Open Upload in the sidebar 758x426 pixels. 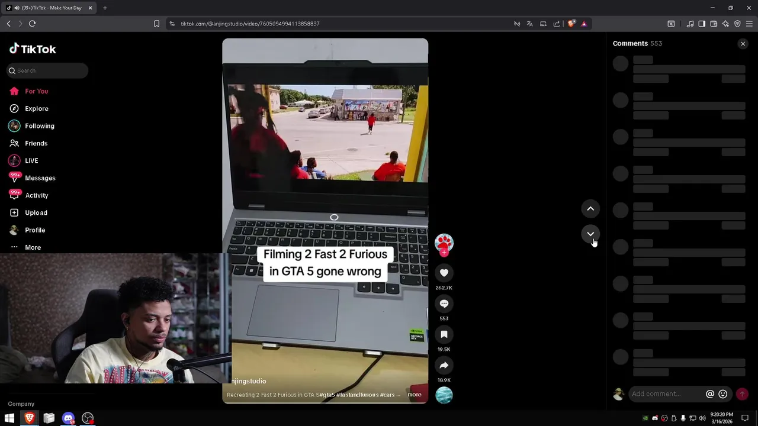36,212
